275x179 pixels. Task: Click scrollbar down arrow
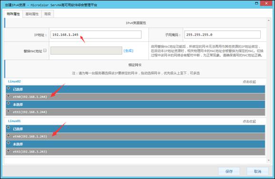(x=269, y=160)
